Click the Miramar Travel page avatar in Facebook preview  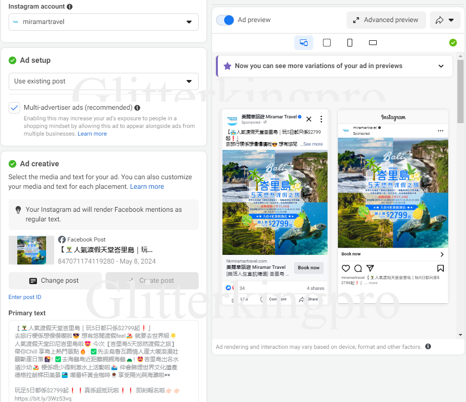coord(232,119)
